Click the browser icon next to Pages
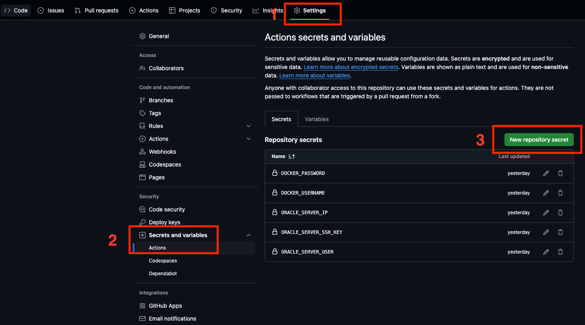 [142, 177]
